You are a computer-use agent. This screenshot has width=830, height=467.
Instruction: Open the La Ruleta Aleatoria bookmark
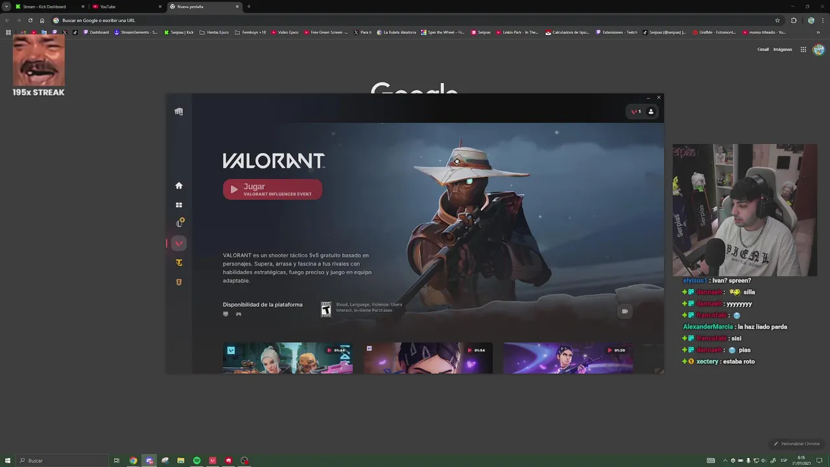[396, 32]
